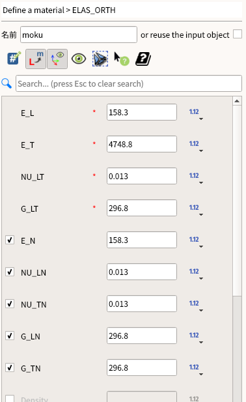Click the 1.12 icon beside G_LN
Image resolution: width=246 pixels, height=402 pixels.
tap(194, 336)
